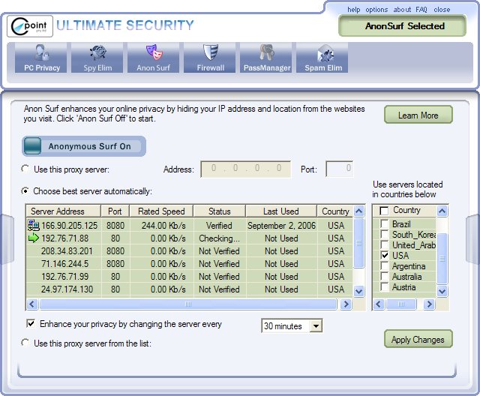Screen dimensions: 480x396
Task: Open the options menu link
Action: (376, 10)
